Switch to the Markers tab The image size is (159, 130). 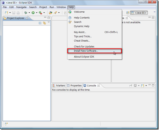[59, 86]
